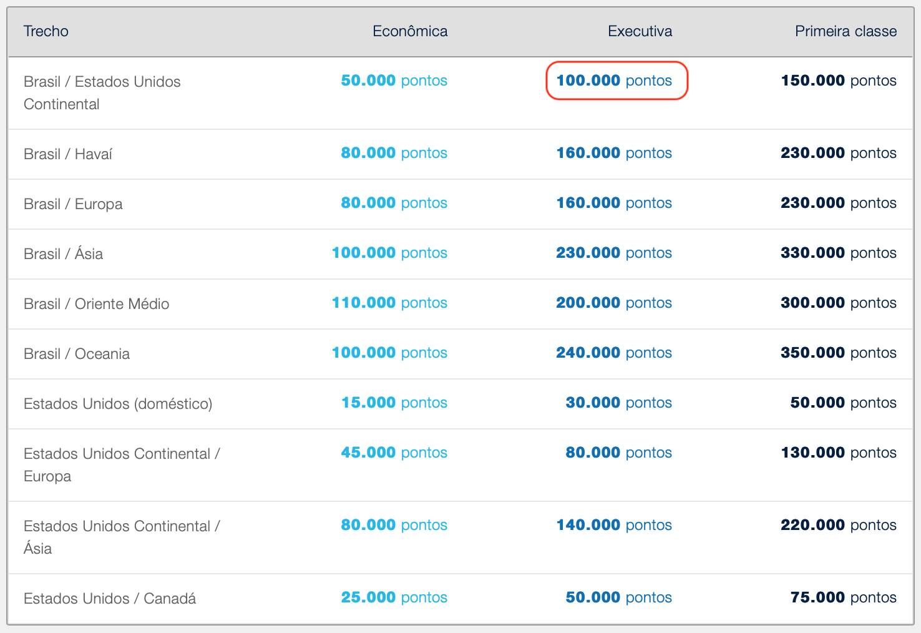
Task: Select 110.000 pontos Econômica for Oriente Médio
Action: tap(389, 303)
